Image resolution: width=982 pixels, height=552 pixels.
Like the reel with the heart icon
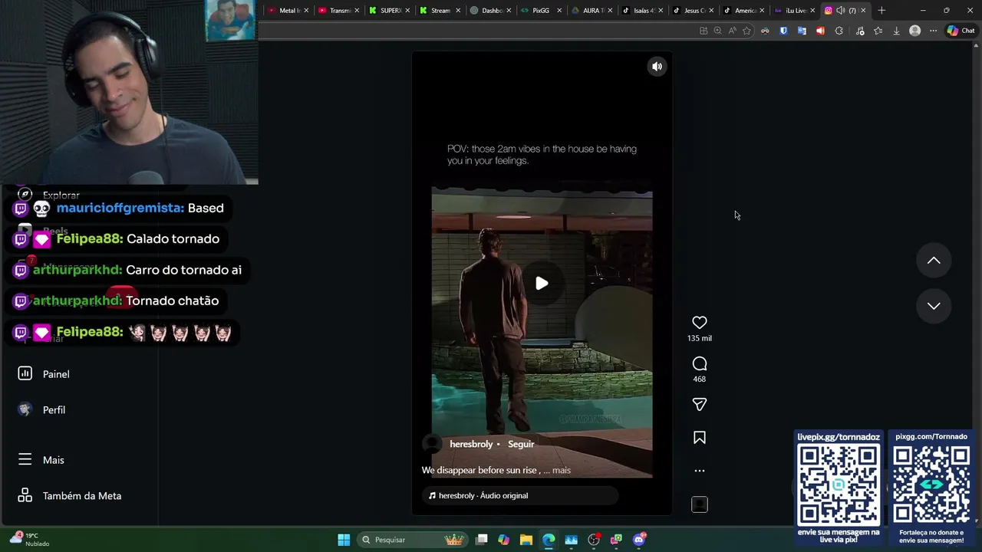(699, 323)
